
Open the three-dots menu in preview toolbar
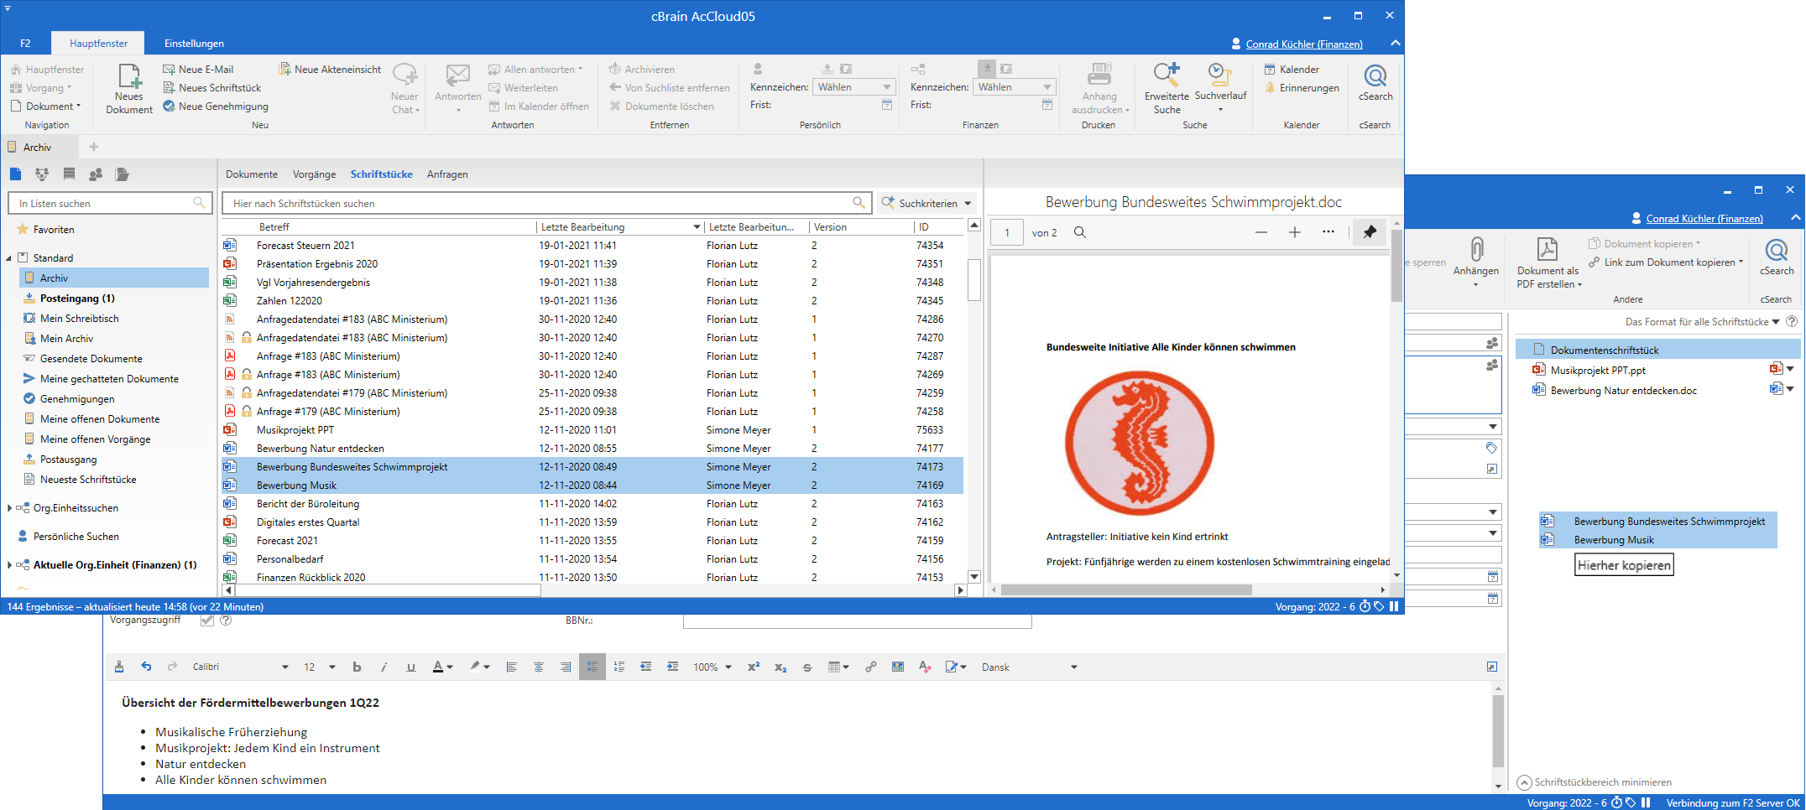pyautogui.click(x=1328, y=232)
